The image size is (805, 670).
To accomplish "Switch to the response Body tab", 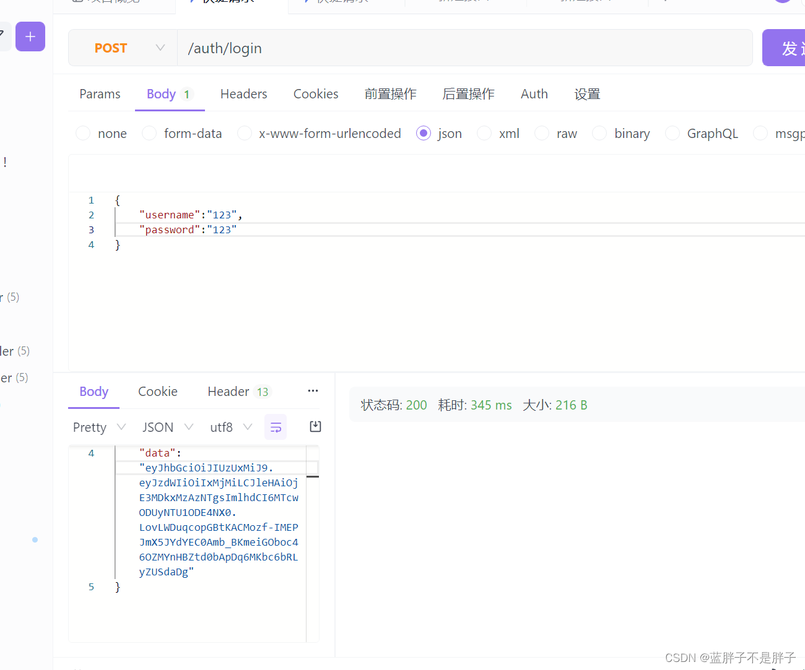I will [x=94, y=392].
